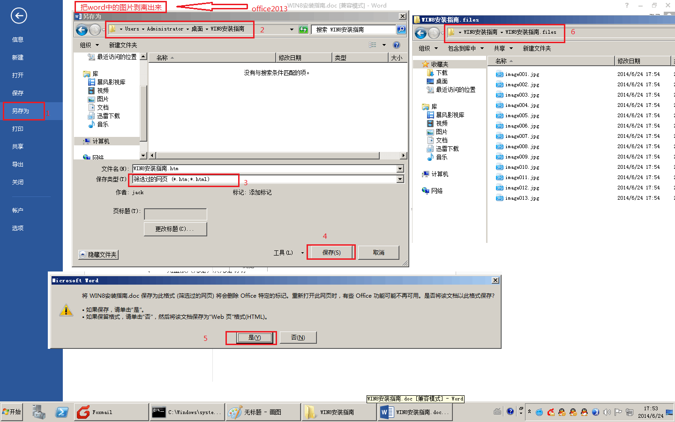Screen dimensions: 675x422
Task: Confirm with the 是(Y) button
Action: click(x=255, y=338)
